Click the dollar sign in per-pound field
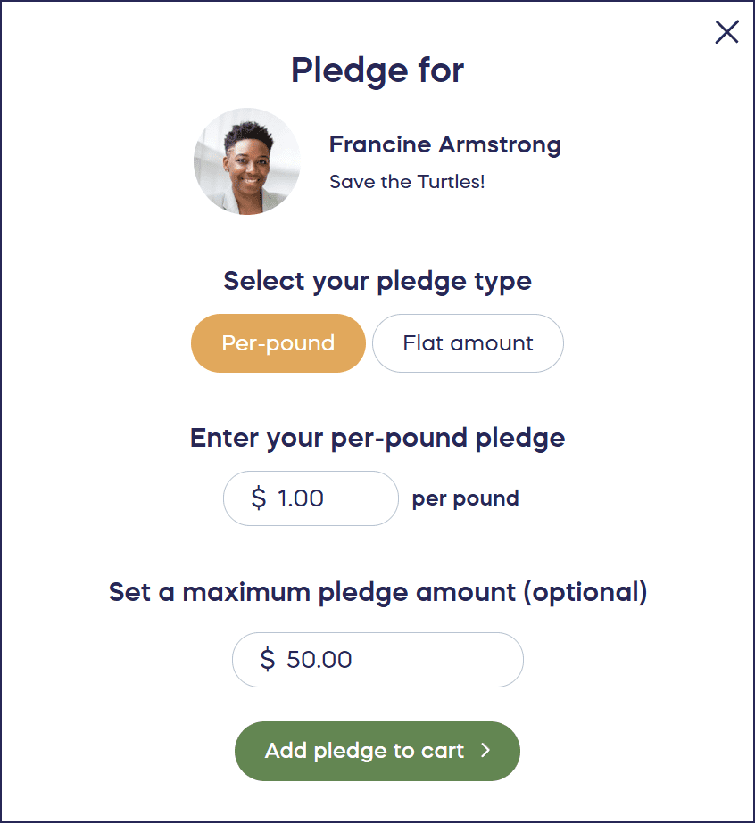This screenshot has height=823, width=755. point(259,498)
